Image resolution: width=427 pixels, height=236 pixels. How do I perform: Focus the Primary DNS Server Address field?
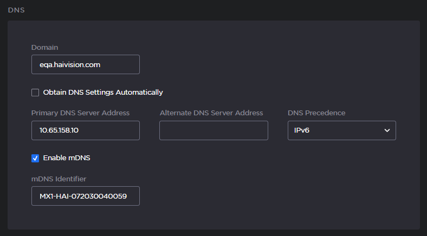[85, 130]
